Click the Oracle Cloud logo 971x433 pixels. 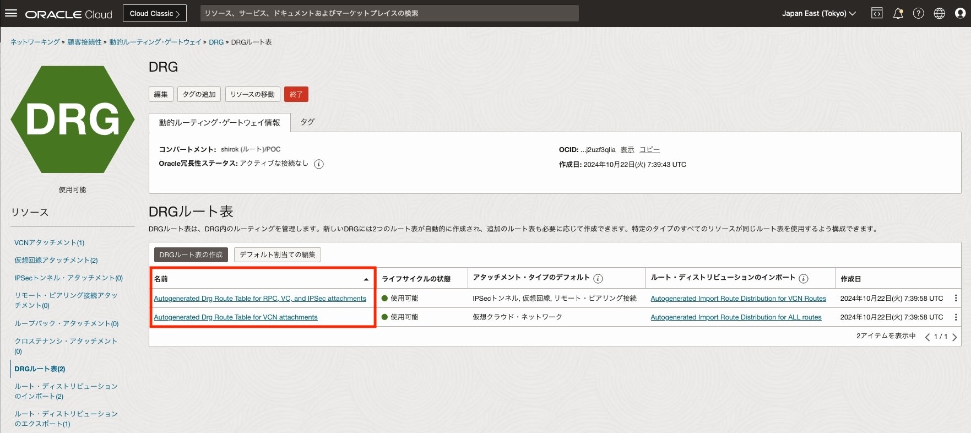click(68, 14)
